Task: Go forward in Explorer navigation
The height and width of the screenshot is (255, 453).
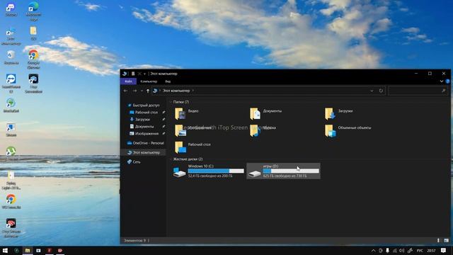Action: [x=134, y=91]
